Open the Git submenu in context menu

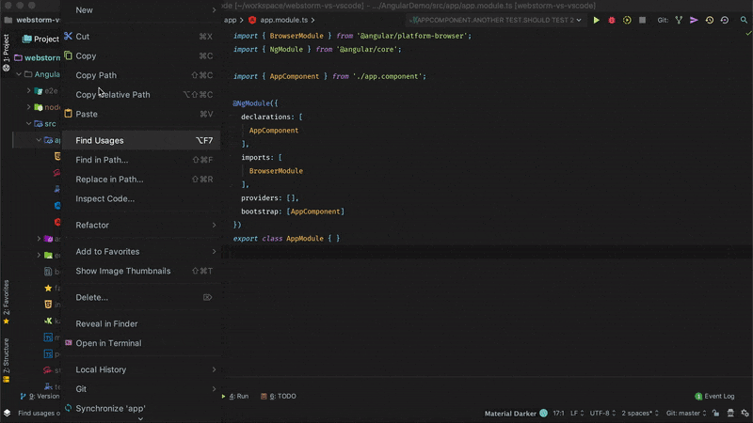coord(140,389)
